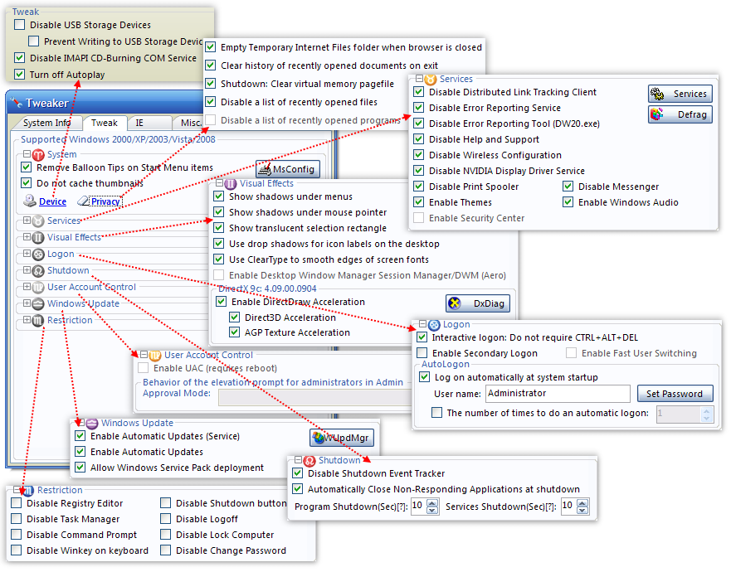This screenshot has width=731, height=572.
Task: Click the System section icon
Action: click(x=38, y=155)
